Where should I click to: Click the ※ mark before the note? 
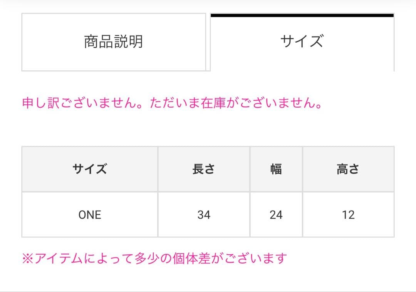[28, 258]
